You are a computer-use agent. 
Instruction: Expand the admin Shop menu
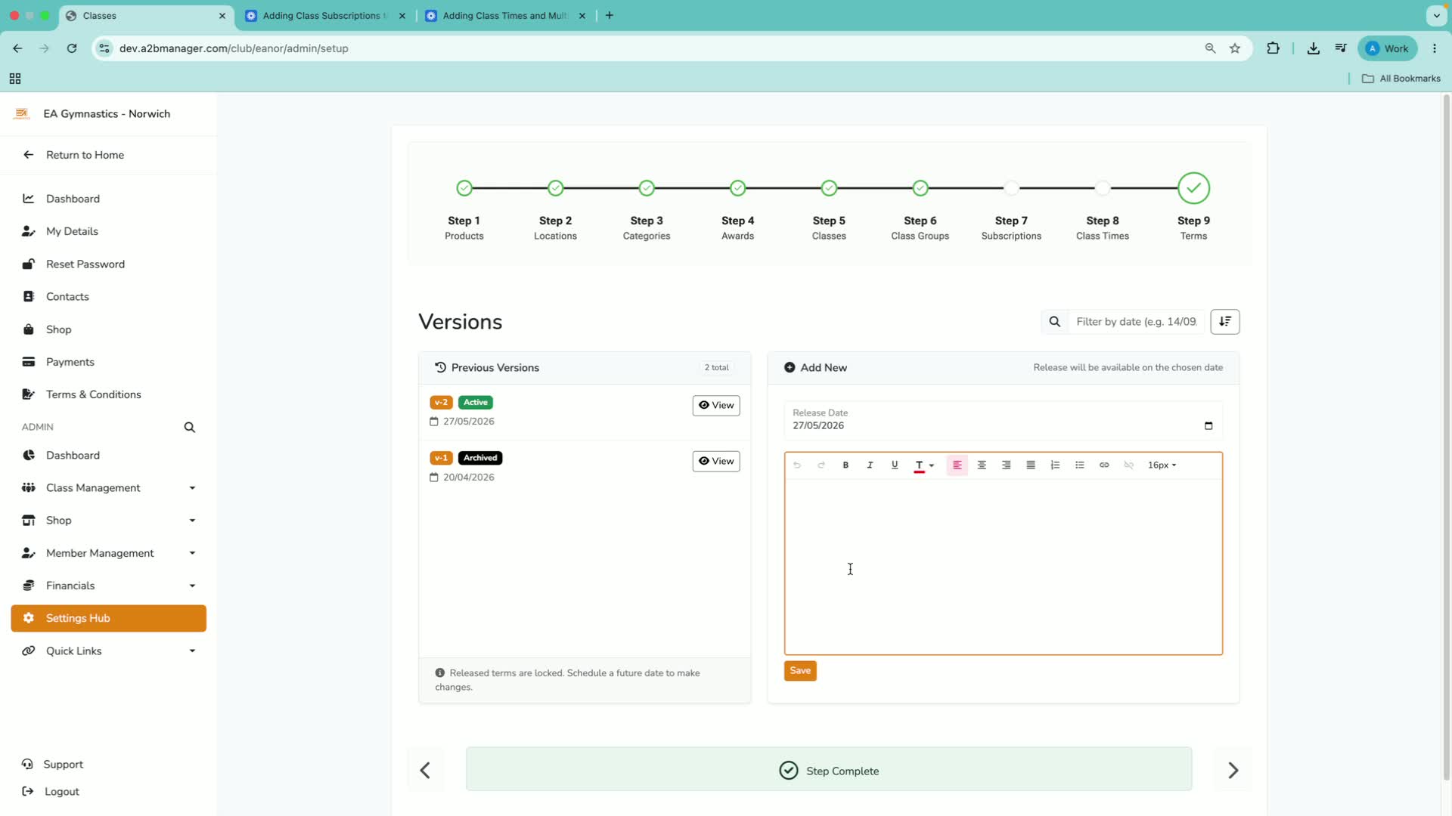(109, 521)
